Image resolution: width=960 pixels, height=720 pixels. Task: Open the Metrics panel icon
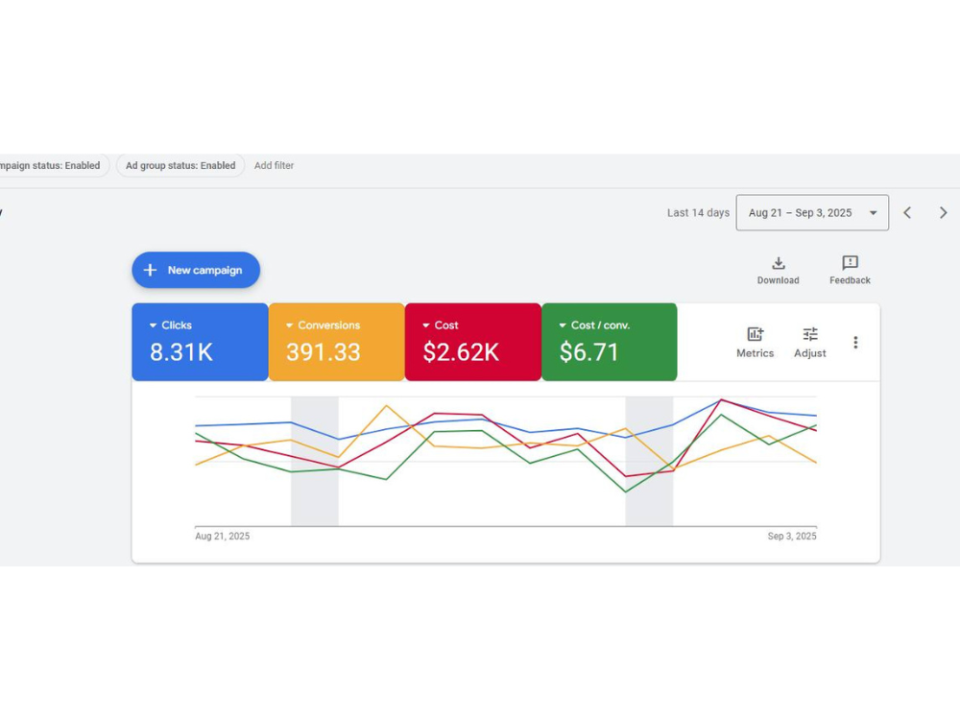click(x=755, y=336)
